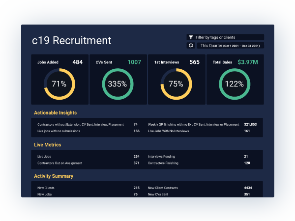Click the Contractors Out on Assignment metric
The image size is (295, 221).
[x=59, y=163]
